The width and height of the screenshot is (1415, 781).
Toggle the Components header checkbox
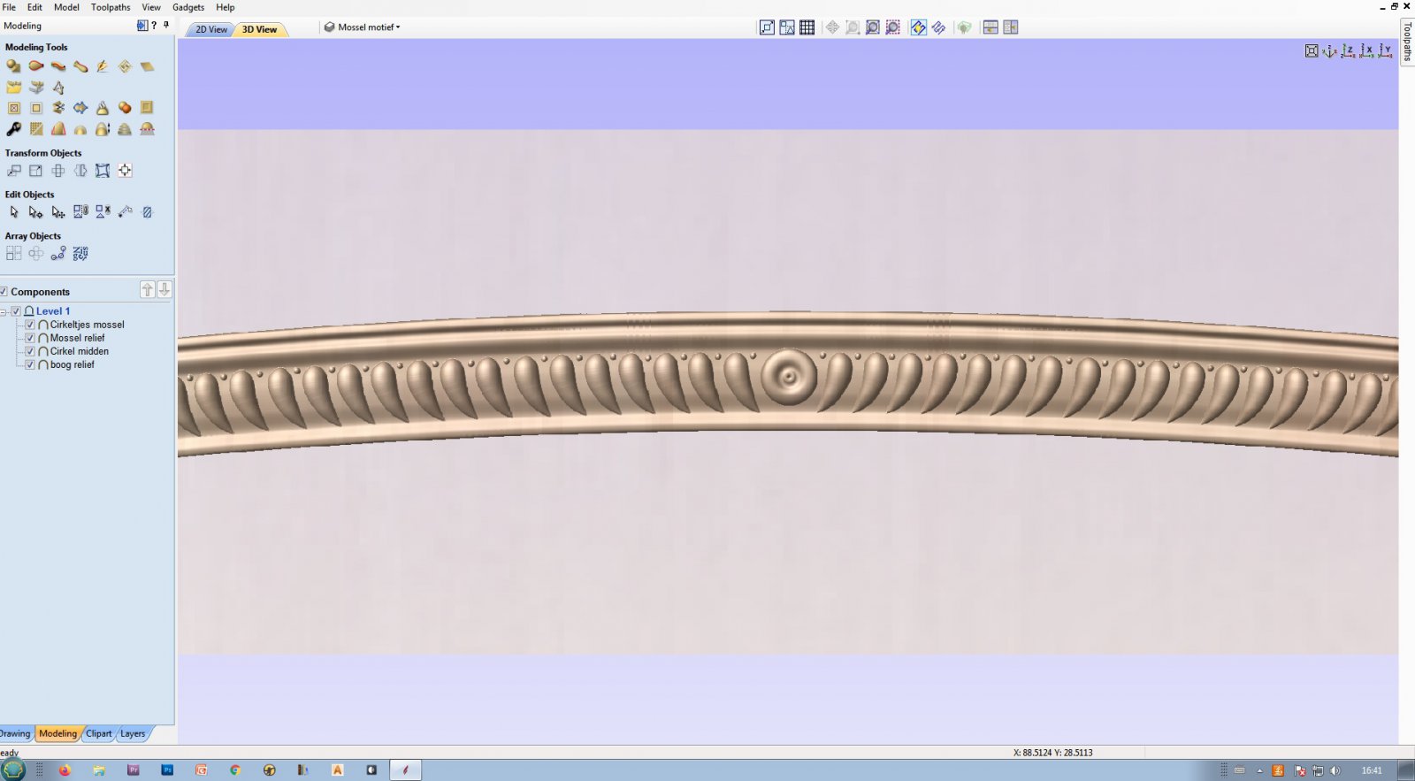[x=4, y=292]
